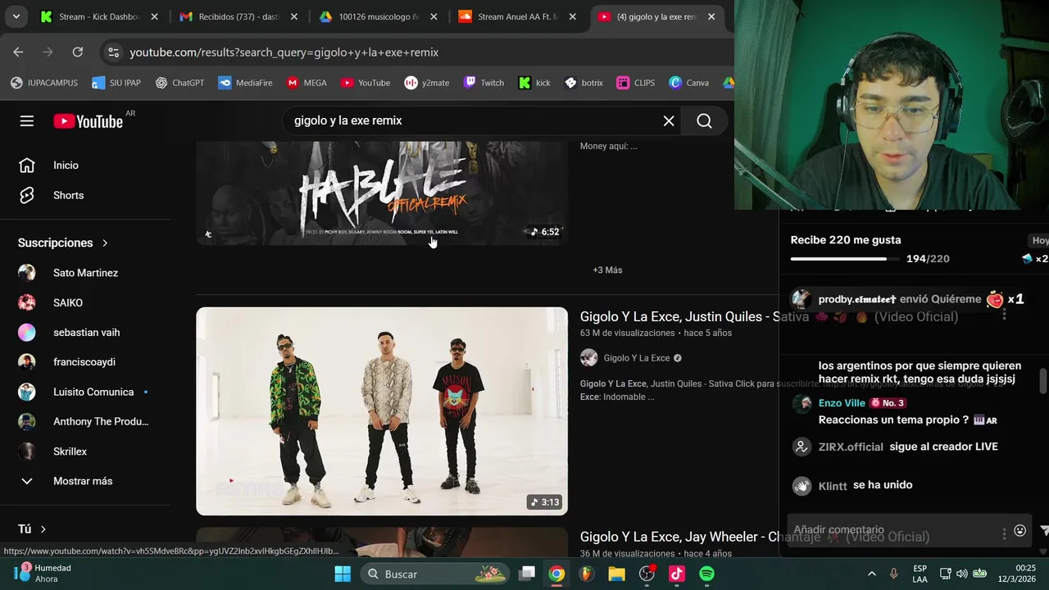
Task: Switch to the 100126 musicologo Drive tab
Action: pos(378,16)
